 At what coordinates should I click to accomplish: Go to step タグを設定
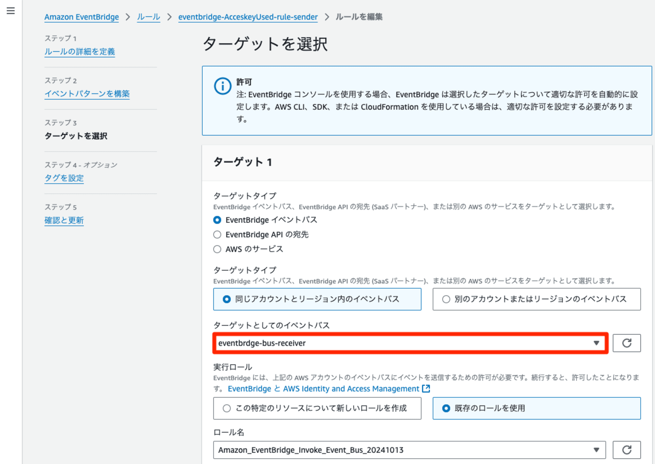point(64,178)
